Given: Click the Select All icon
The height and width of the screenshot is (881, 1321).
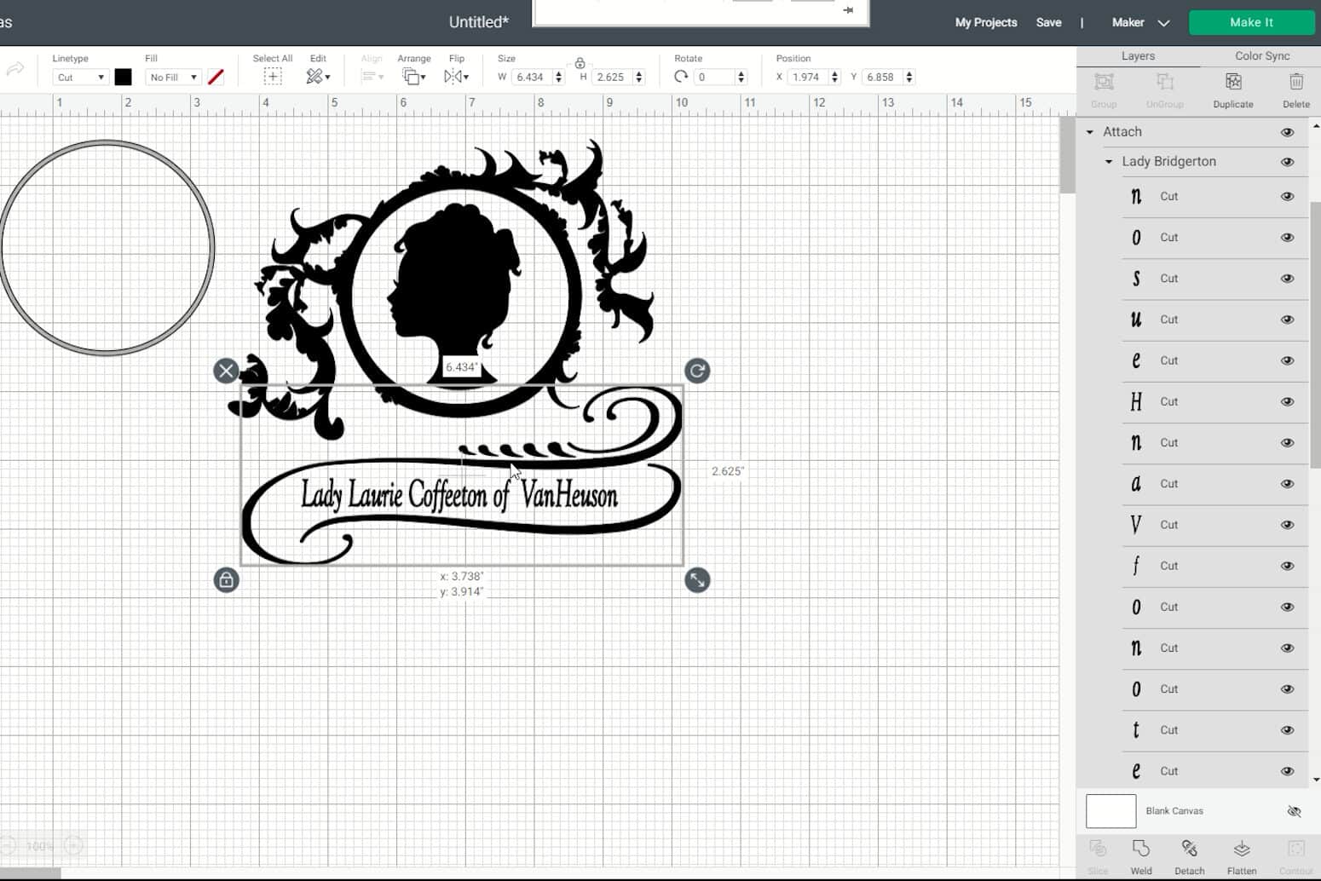Looking at the screenshot, I should (x=273, y=77).
